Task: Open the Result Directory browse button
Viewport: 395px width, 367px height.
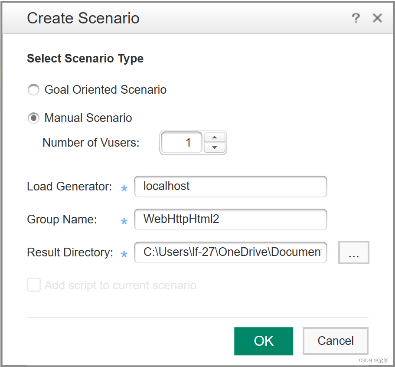Action: [x=353, y=252]
